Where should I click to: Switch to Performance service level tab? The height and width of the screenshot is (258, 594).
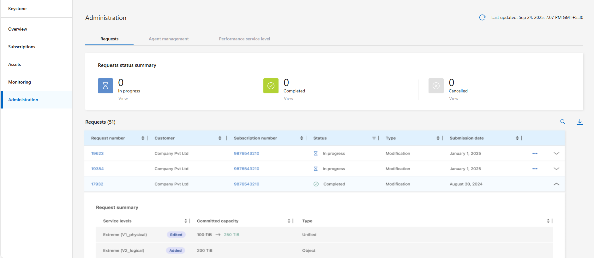pos(244,39)
